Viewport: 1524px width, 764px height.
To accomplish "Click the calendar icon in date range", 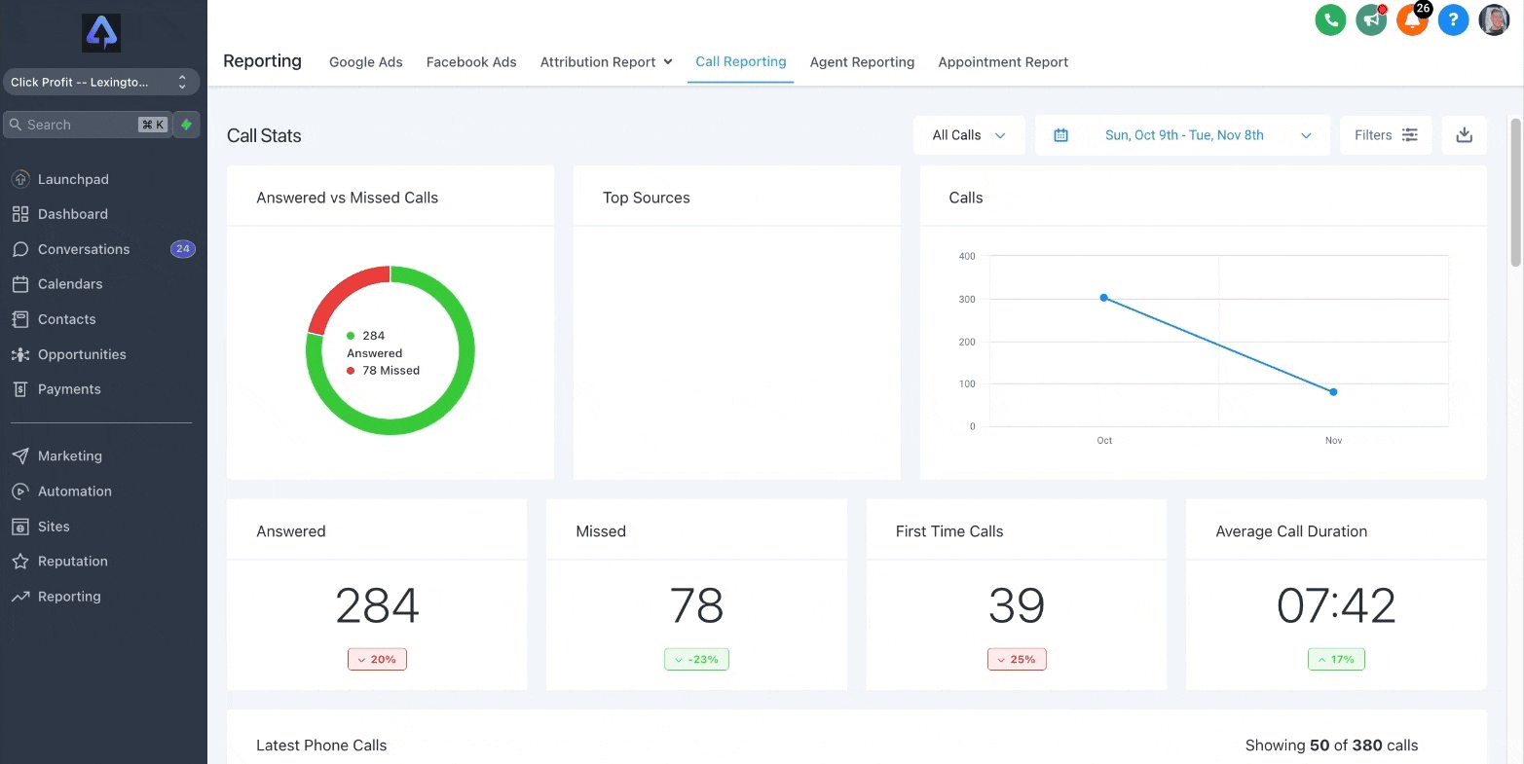I will click(1061, 135).
